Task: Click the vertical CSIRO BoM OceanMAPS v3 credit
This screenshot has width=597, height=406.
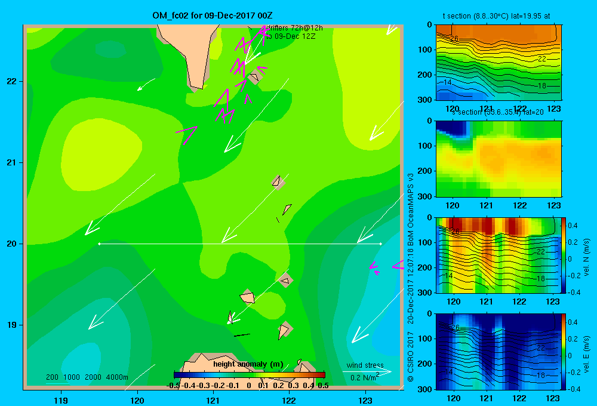Action: pos(411,277)
